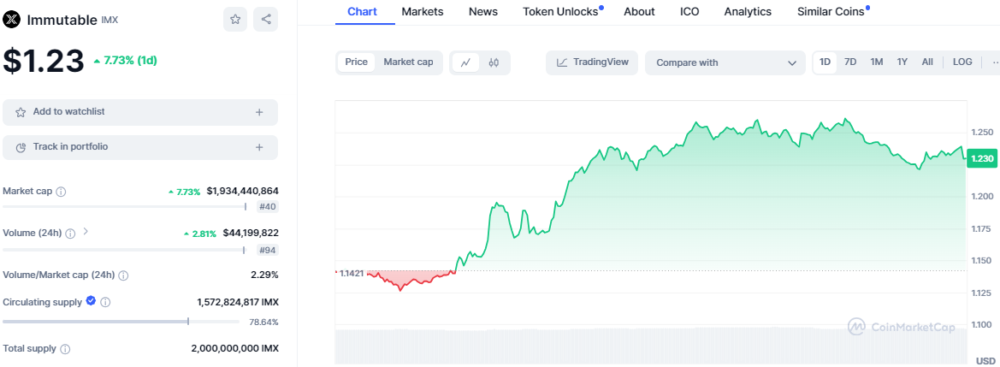The height and width of the screenshot is (367, 1000).
Task: Open the Markets tab
Action: 423,11
